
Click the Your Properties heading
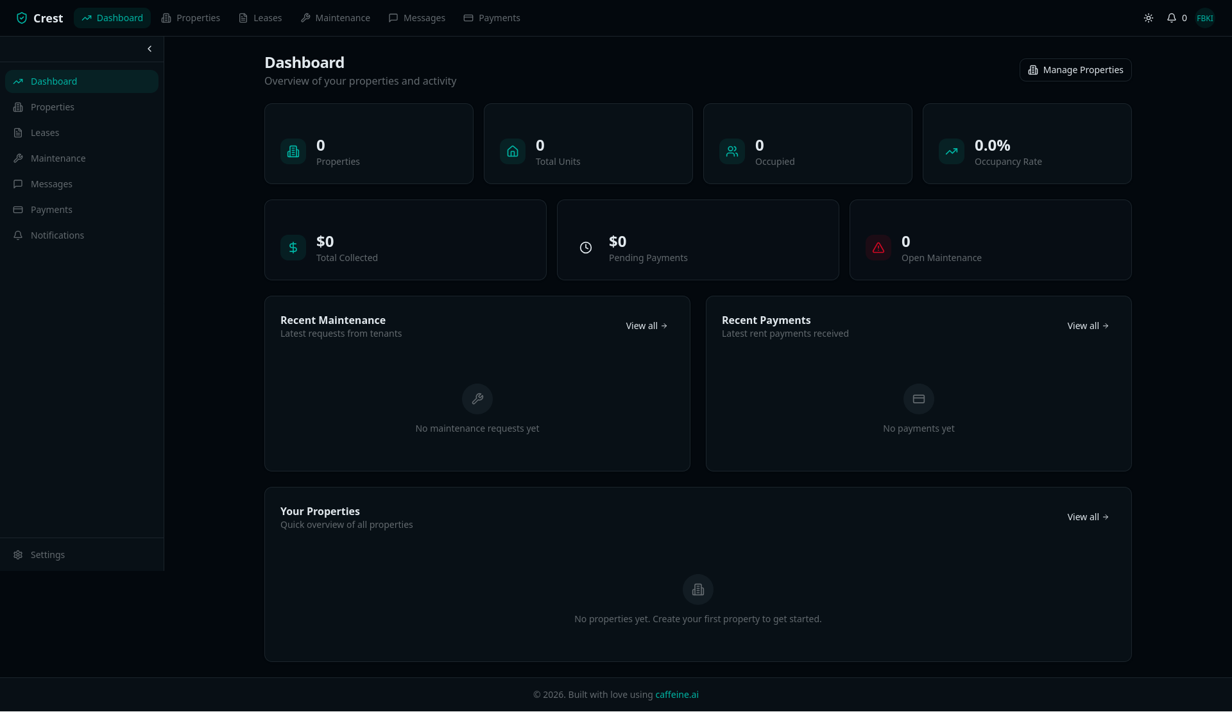click(x=320, y=511)
